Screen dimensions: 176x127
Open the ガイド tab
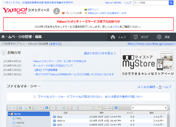141,37
